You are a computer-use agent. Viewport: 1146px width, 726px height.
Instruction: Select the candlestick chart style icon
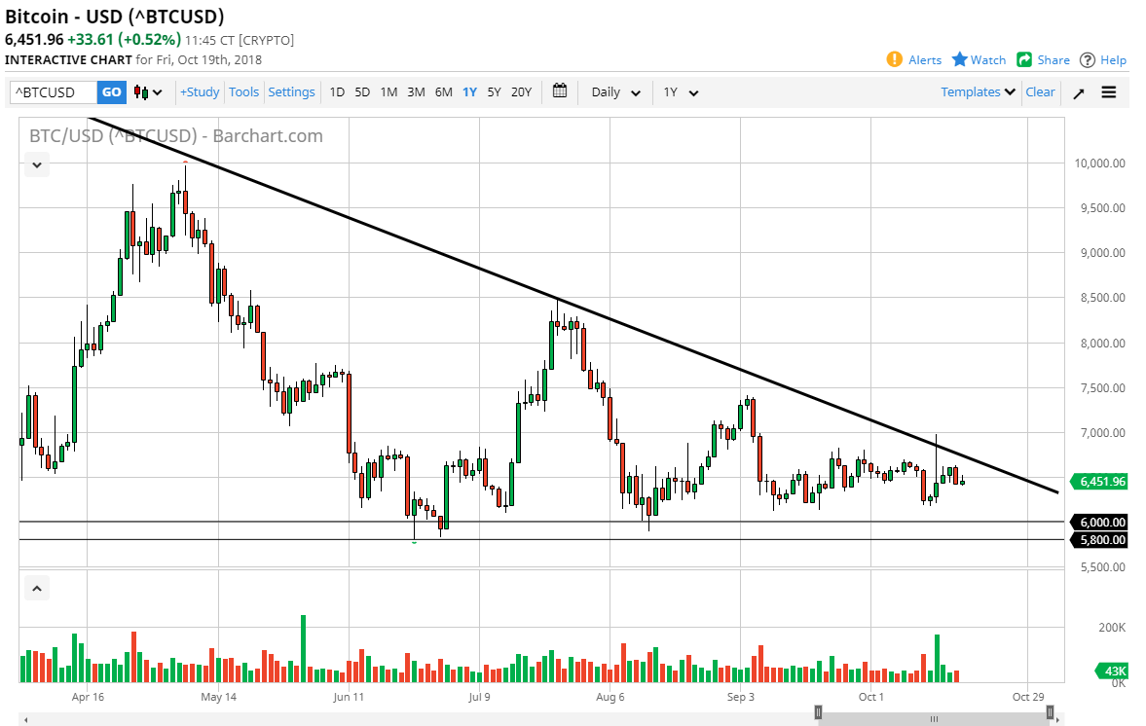142,91
